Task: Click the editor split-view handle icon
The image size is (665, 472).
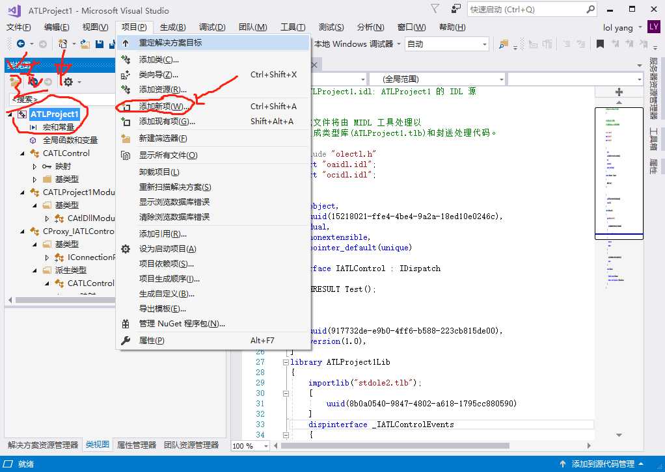Action: [x=619, y=92]
